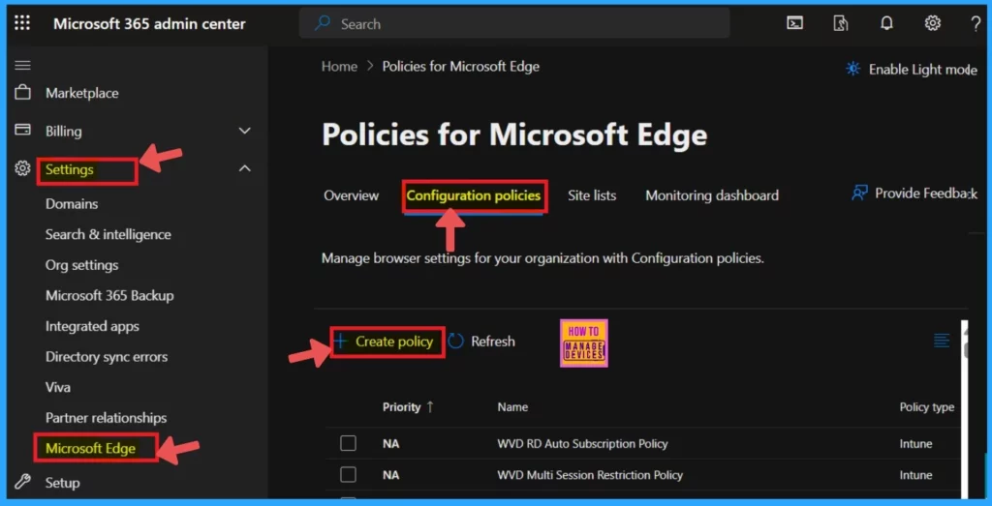Sort by the Priority arrow icon
Viewport: 992px width, 506px height.
pos(430,407)
